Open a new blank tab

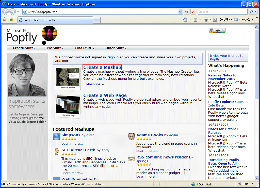point(97,20)
